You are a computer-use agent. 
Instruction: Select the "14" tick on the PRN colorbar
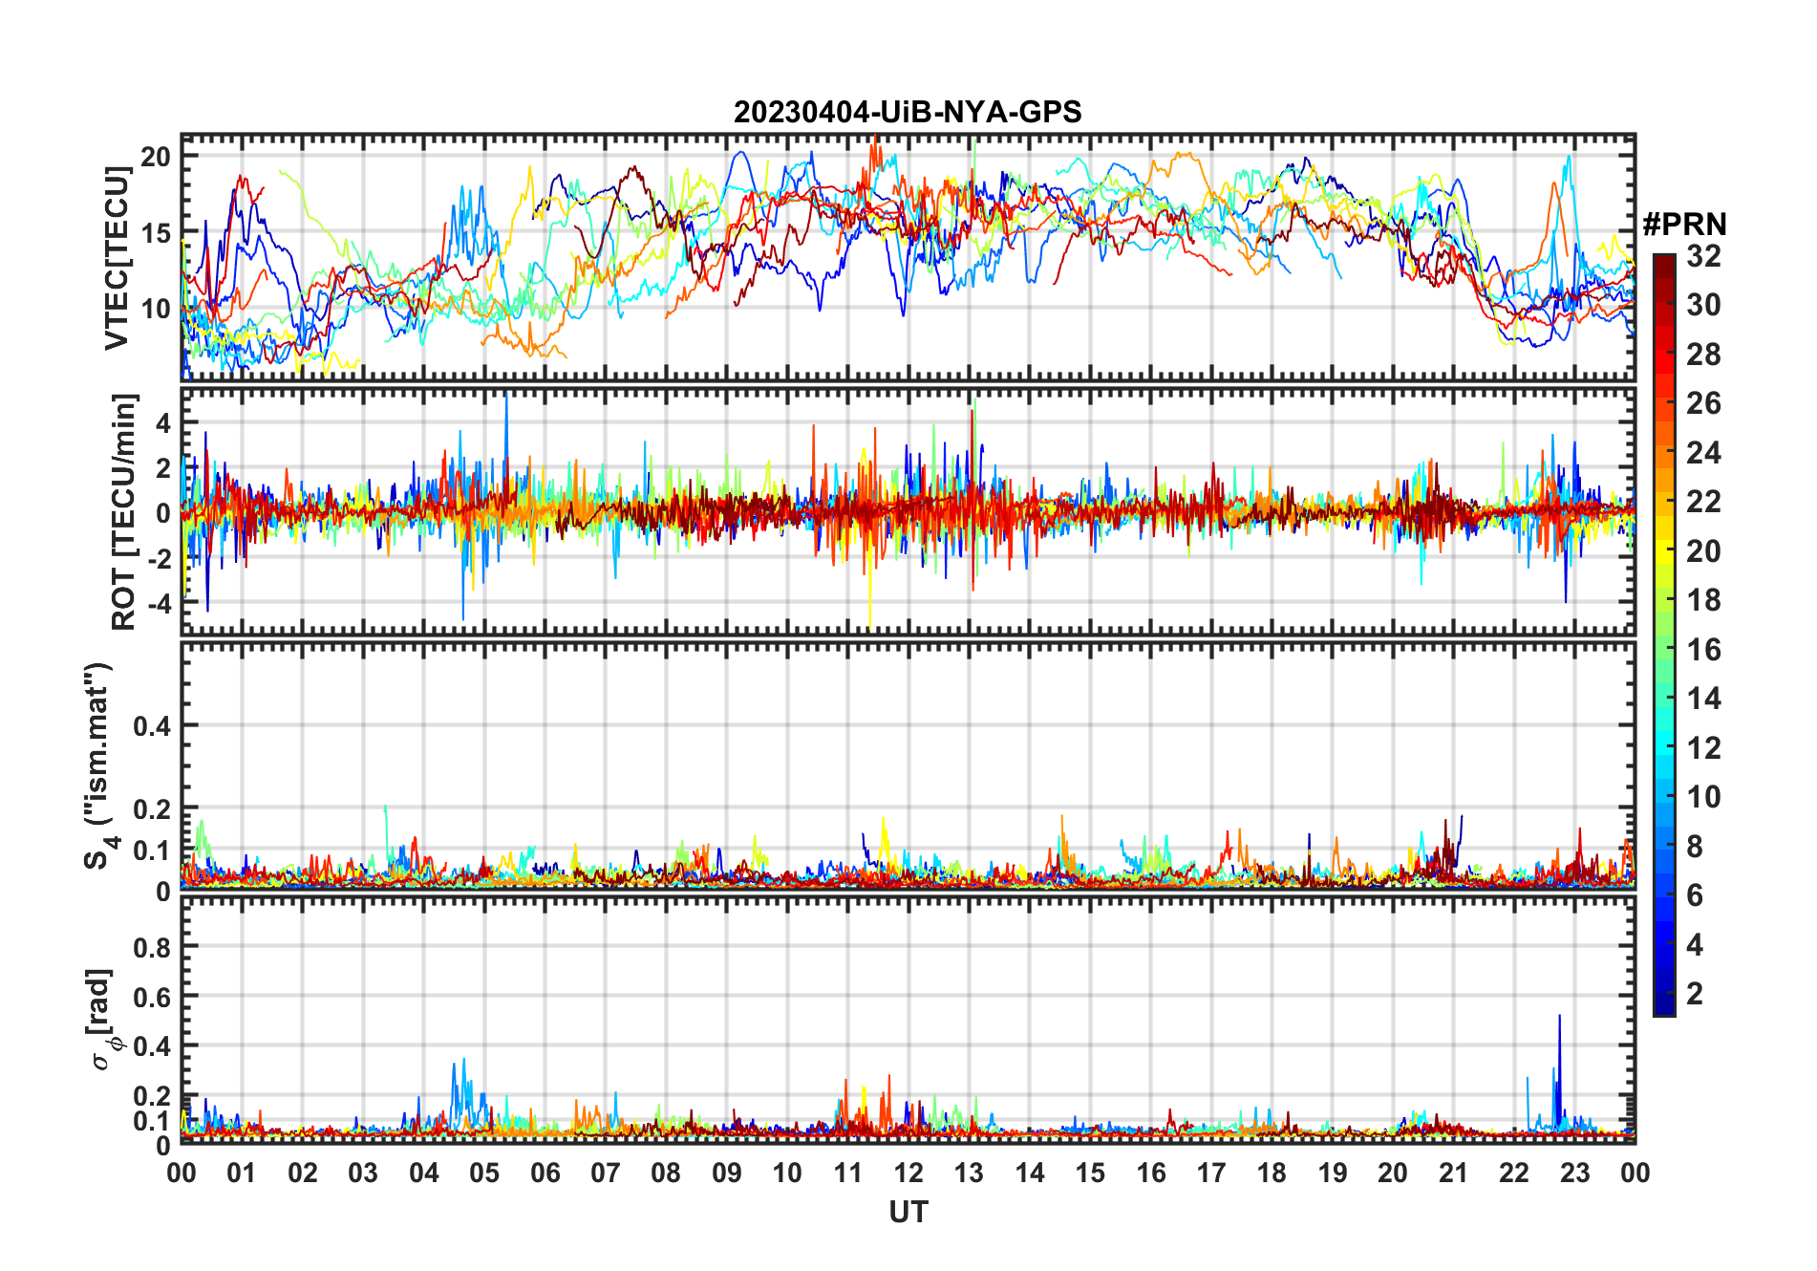1703,699
